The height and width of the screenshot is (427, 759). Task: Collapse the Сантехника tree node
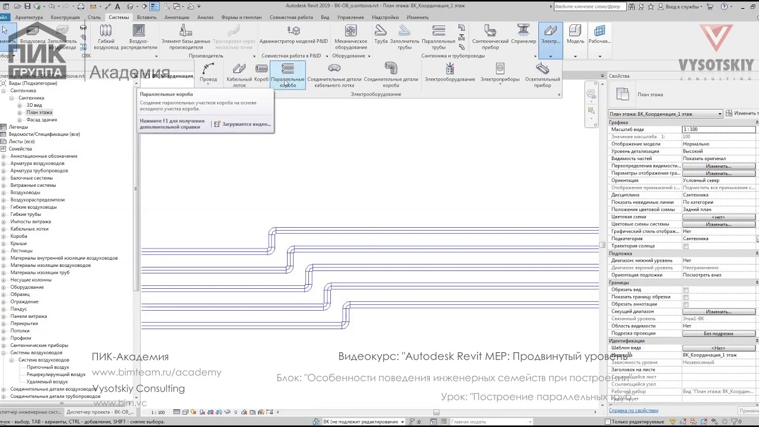5,91
